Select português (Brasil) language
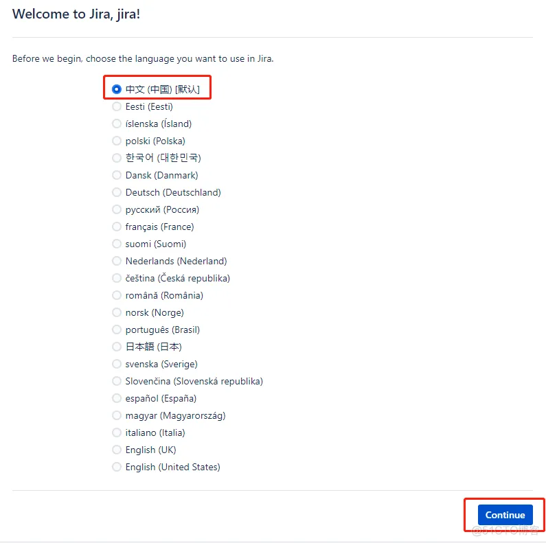Viewport: 546px width, 543px height. pos(117,330)
